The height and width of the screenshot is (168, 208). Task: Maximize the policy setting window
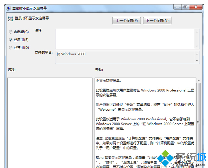click(x=185, y=7)
